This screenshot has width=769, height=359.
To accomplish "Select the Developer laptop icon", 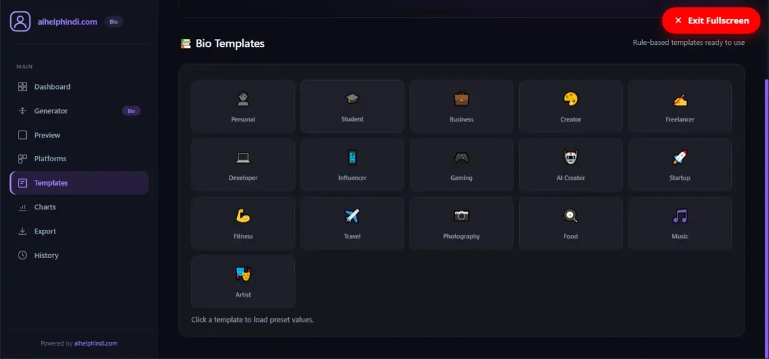I will 243,157.
